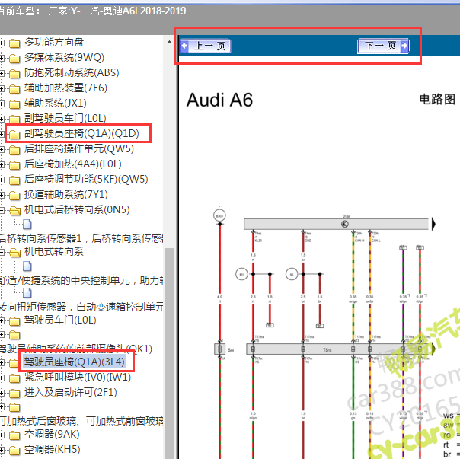The image size is (460, 459).
Task: Open document icon under 机电式后桥转向系(0N5)
Action: 27,225
